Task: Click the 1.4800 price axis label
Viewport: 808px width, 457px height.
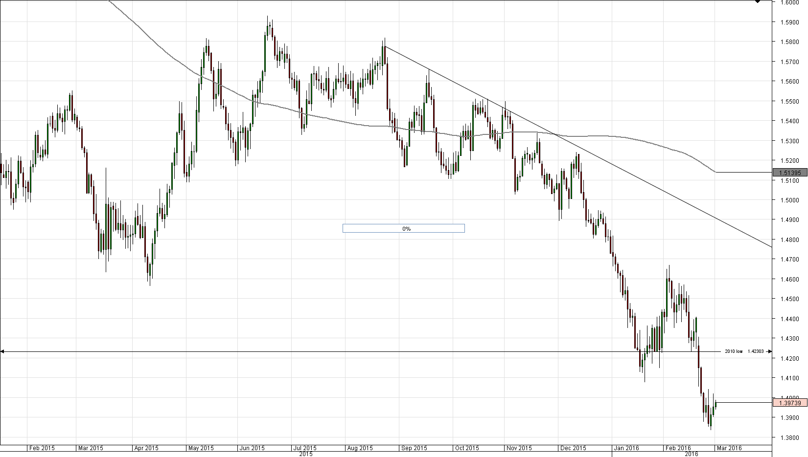Action: tap(790, 239)
